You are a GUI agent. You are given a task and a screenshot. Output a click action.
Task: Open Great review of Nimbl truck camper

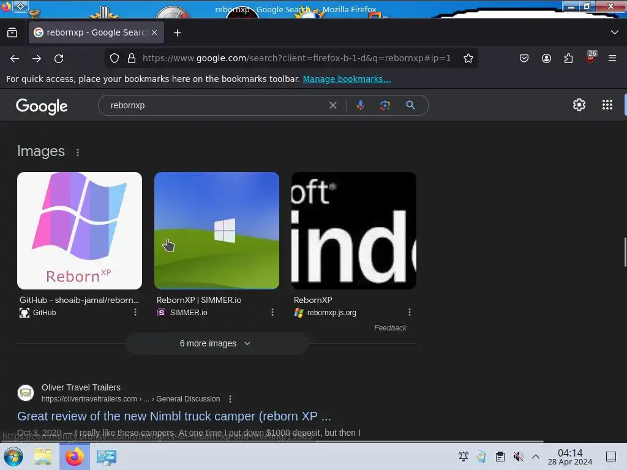point(174,416)
